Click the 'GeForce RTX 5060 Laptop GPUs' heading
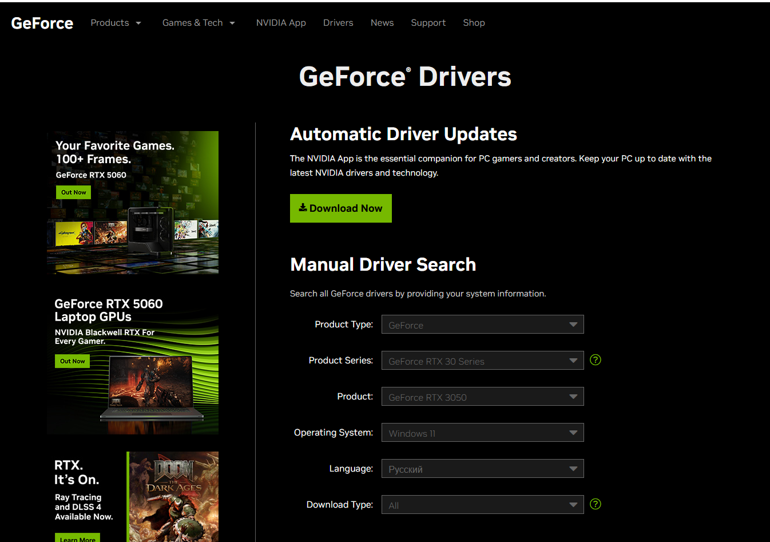 point(109,310)
